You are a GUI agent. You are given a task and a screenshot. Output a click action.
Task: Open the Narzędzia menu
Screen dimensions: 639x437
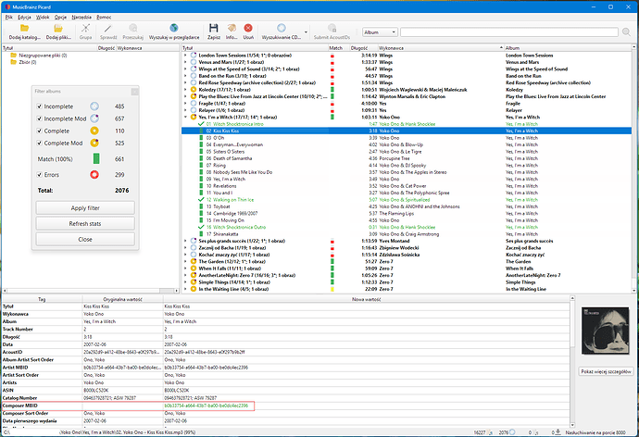click(83, 18)
